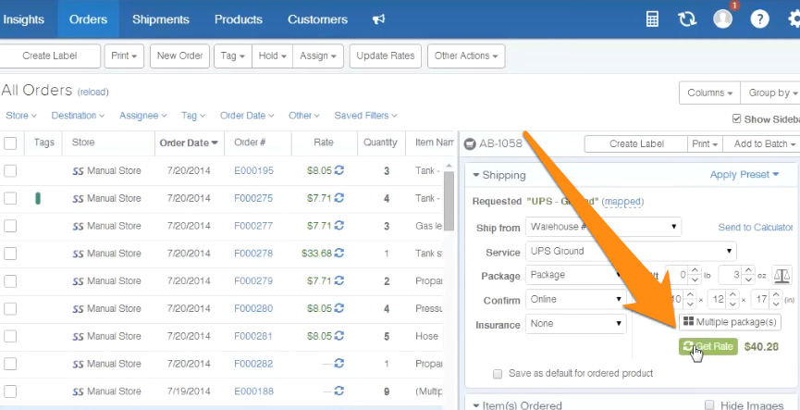Click the Manual Store icon for order E000195
The image size is (800, 410).
[78, 171]
